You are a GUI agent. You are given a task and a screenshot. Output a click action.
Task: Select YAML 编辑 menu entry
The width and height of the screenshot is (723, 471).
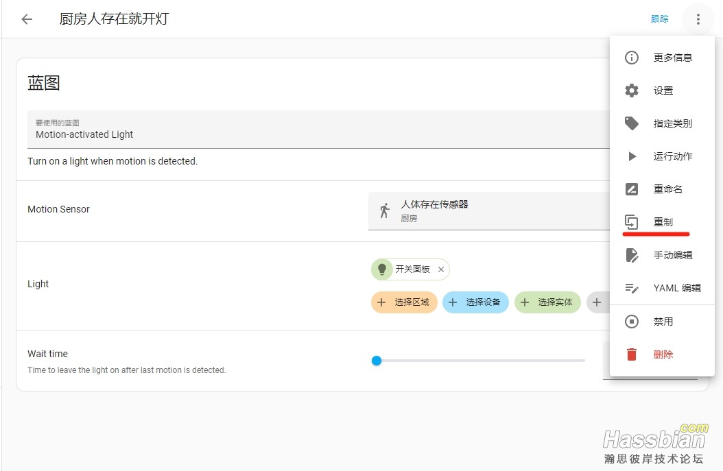(662, 288)
